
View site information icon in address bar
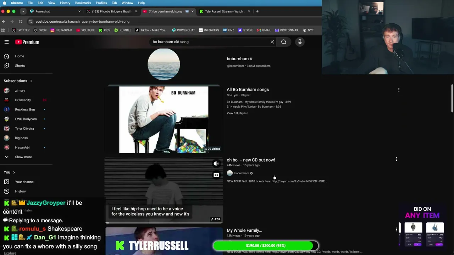[x=31, y=21]
